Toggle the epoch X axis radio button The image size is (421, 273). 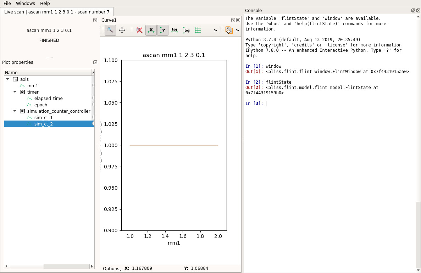click(93, 104)
